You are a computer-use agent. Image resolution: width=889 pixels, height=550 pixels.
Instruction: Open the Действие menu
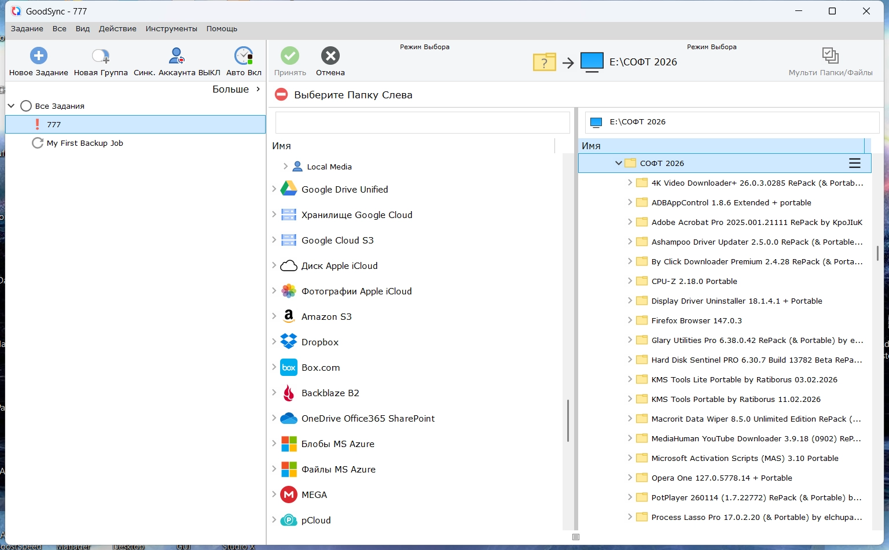click(117, 29)
